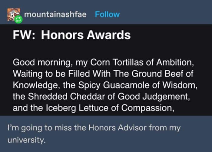Click the green reblog badge icon
212x152 pixels.
18,19
